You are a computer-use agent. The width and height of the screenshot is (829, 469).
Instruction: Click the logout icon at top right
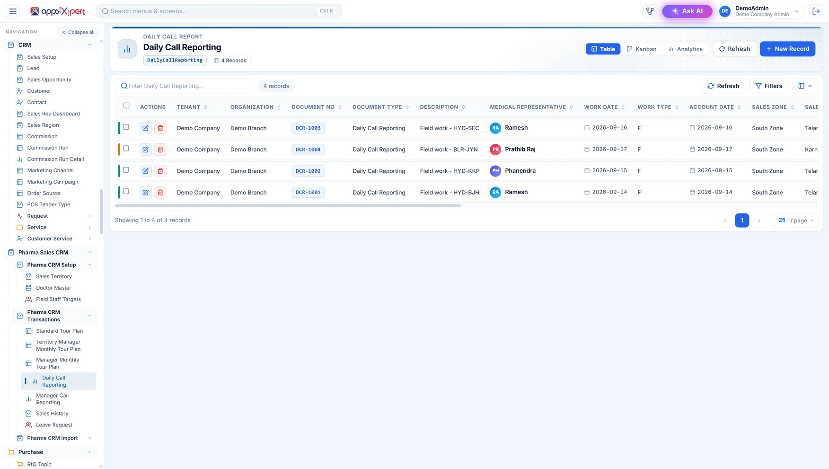point(816,11)
